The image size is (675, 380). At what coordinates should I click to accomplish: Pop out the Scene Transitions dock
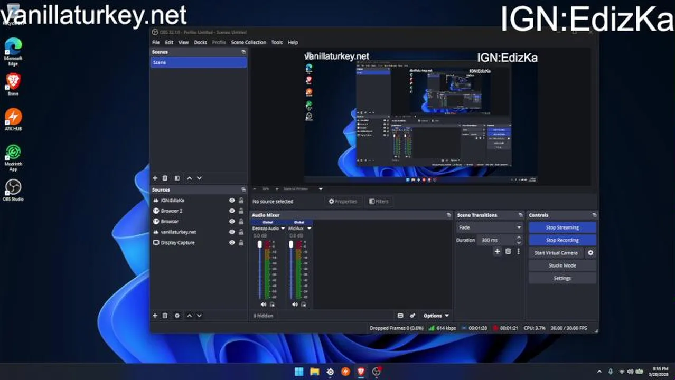click(x=521, y=215)
